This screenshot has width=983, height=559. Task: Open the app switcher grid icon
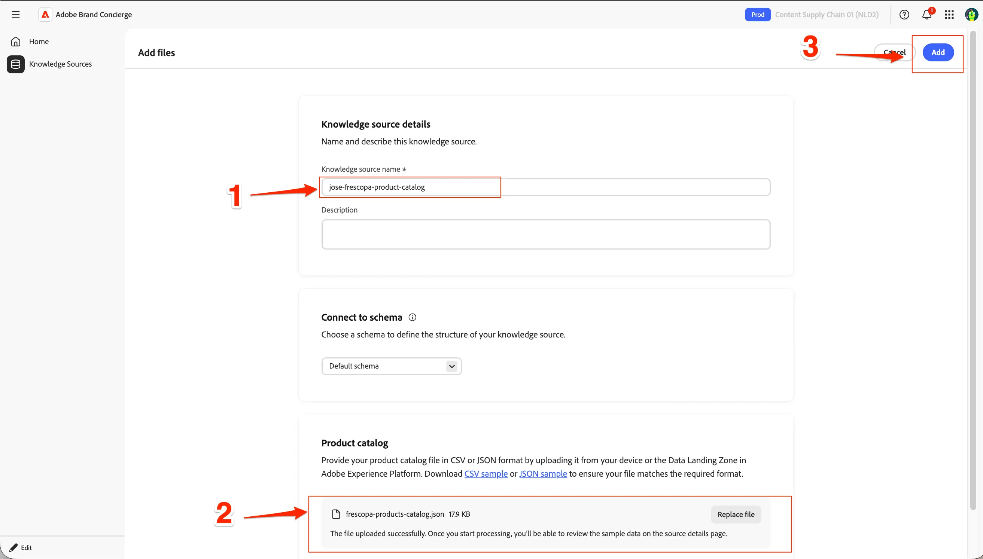point(949,15)
